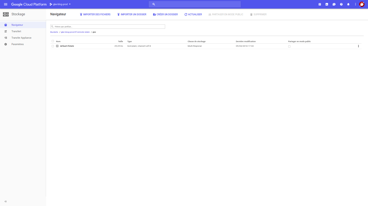The image size is (368, 206).
Task: Click the Filtrer par préfixe input field
Action: pyautogui.click(x=108, y=27)
